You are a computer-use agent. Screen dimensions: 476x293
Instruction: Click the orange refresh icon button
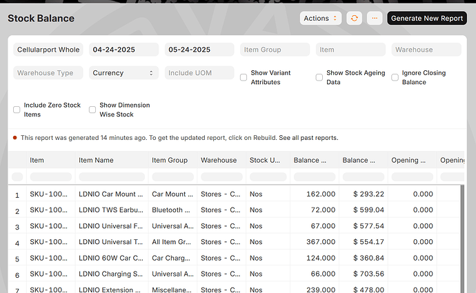(x=354, y=18)
